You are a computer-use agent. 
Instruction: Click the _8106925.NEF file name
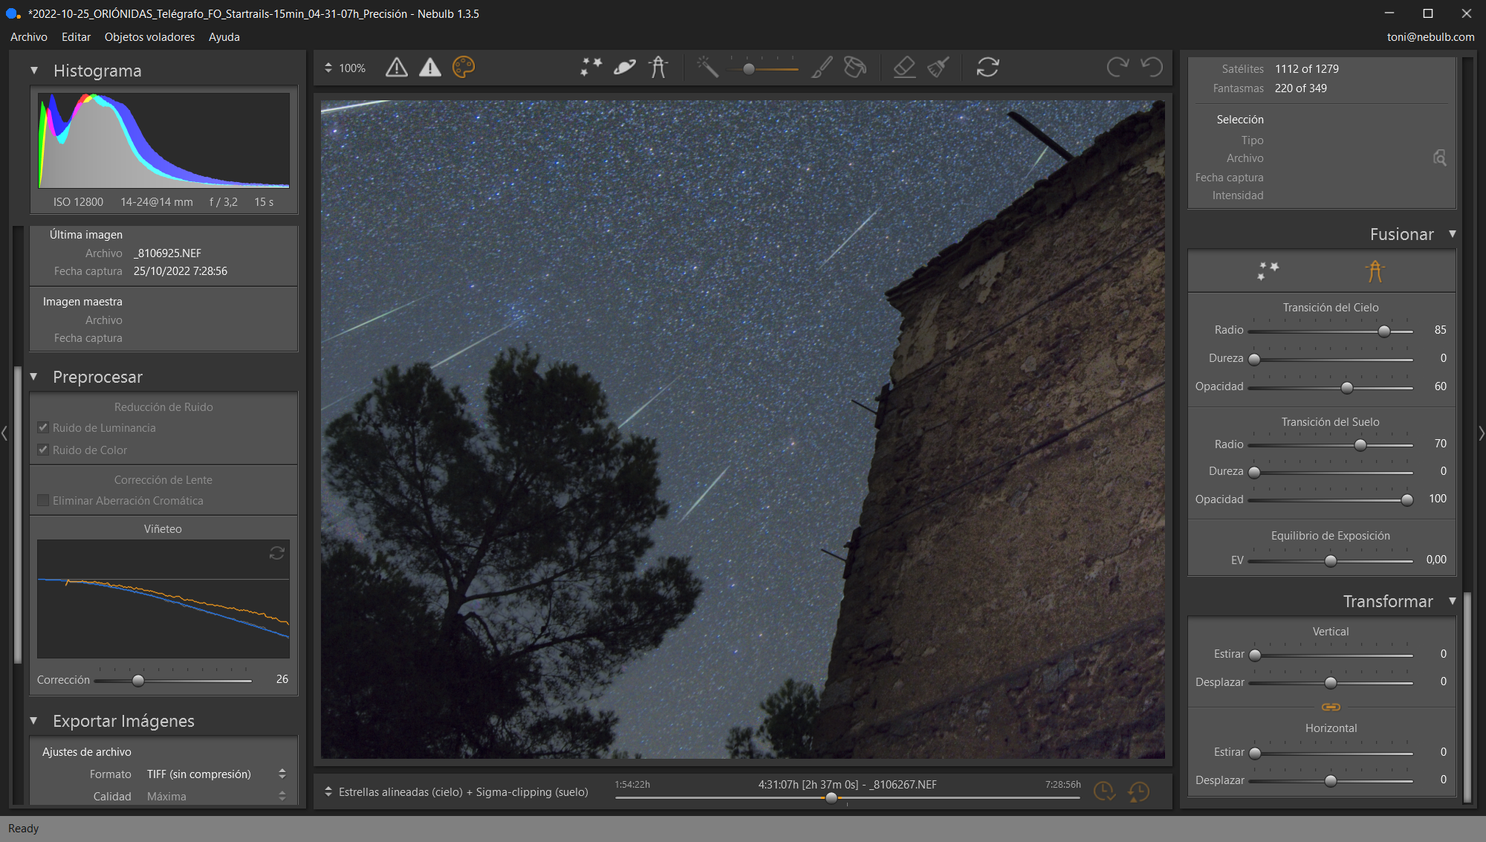pos(167,253)
